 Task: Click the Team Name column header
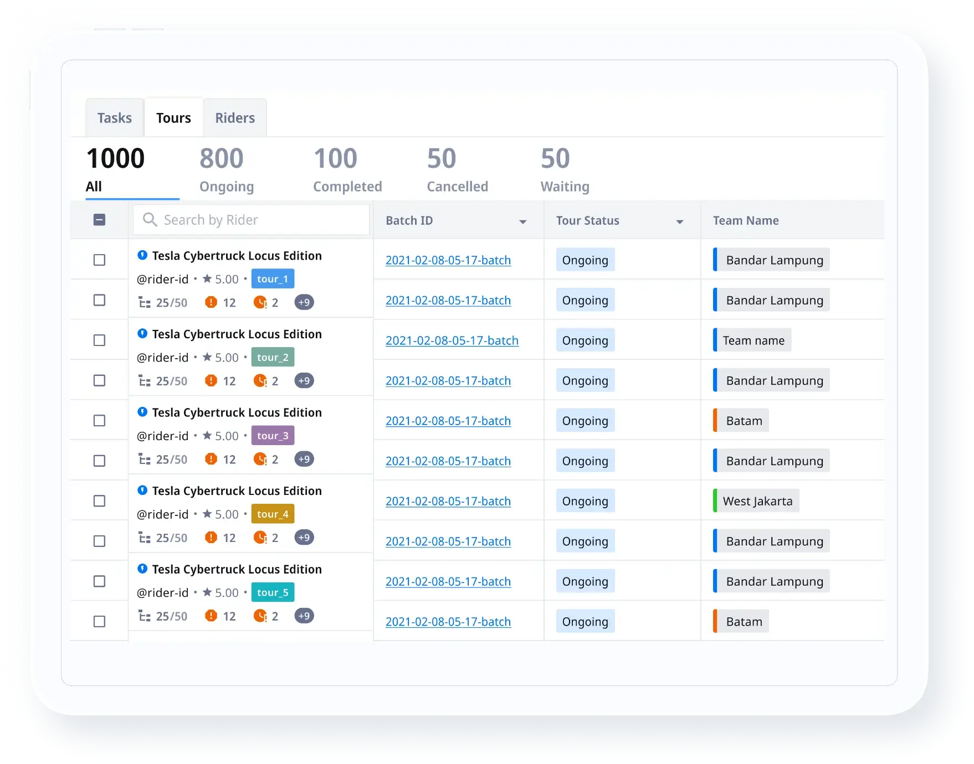tap(746, 220)
